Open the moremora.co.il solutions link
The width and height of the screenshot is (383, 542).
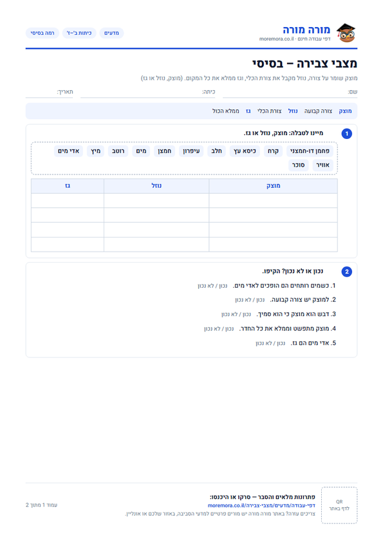[x=261, y=505]
